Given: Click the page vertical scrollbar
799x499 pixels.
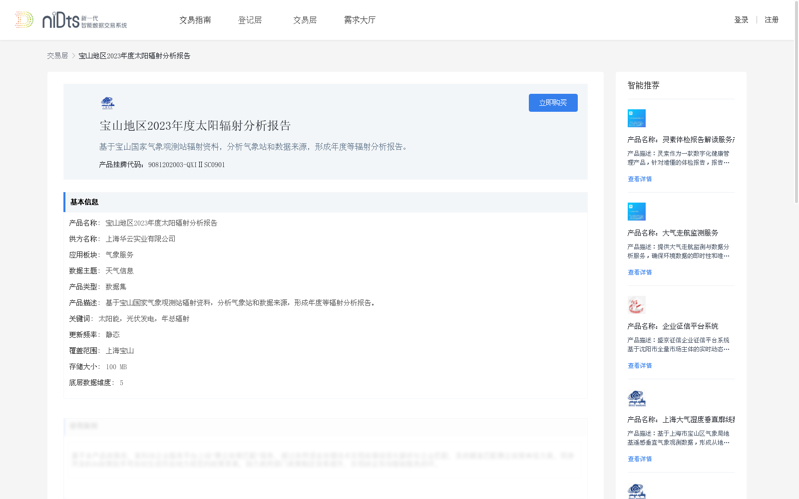Looking at the screenshot, I should [797, 102].
